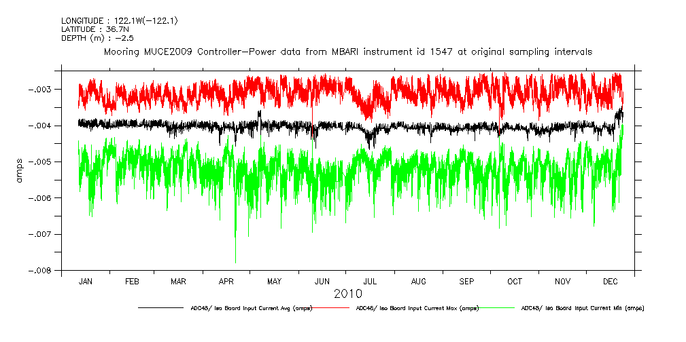
Task: Click the LONGITUDE header text
Action: pos(120,21)
